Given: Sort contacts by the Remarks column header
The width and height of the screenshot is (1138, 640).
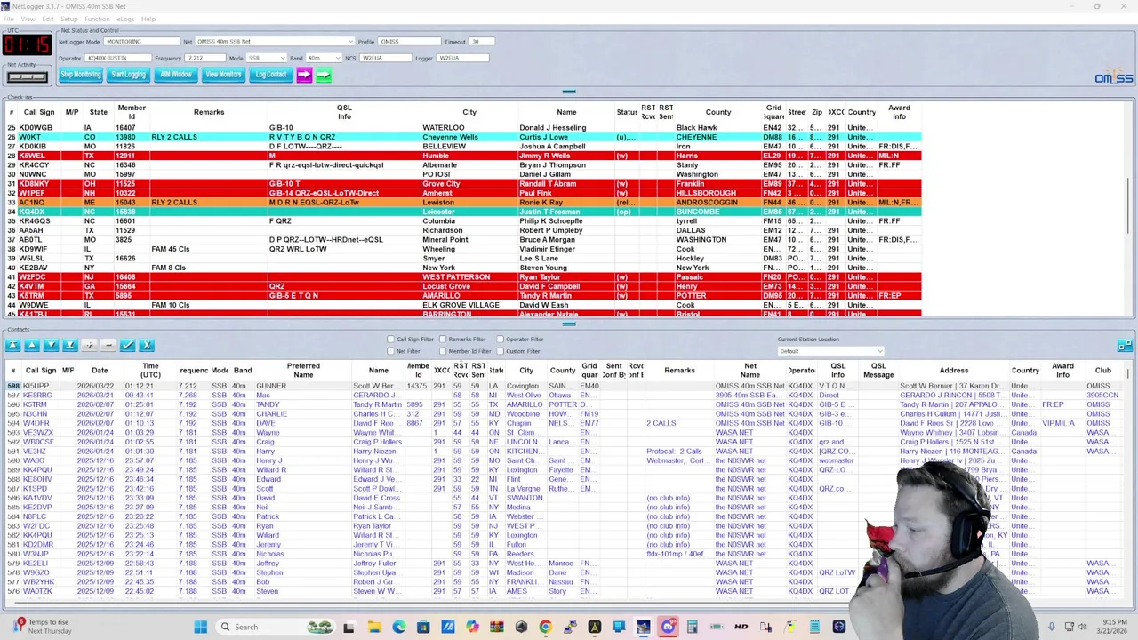Looking at the screenshot, I should point(679,371).
